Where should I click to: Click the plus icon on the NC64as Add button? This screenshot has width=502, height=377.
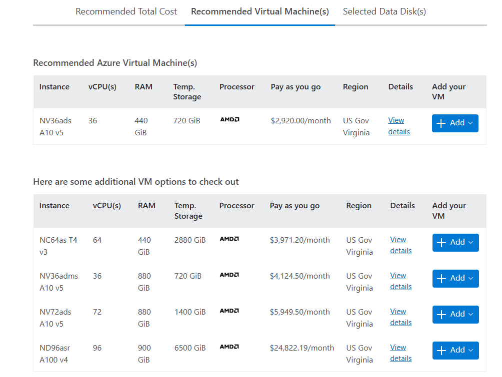[x=442, y=242]
